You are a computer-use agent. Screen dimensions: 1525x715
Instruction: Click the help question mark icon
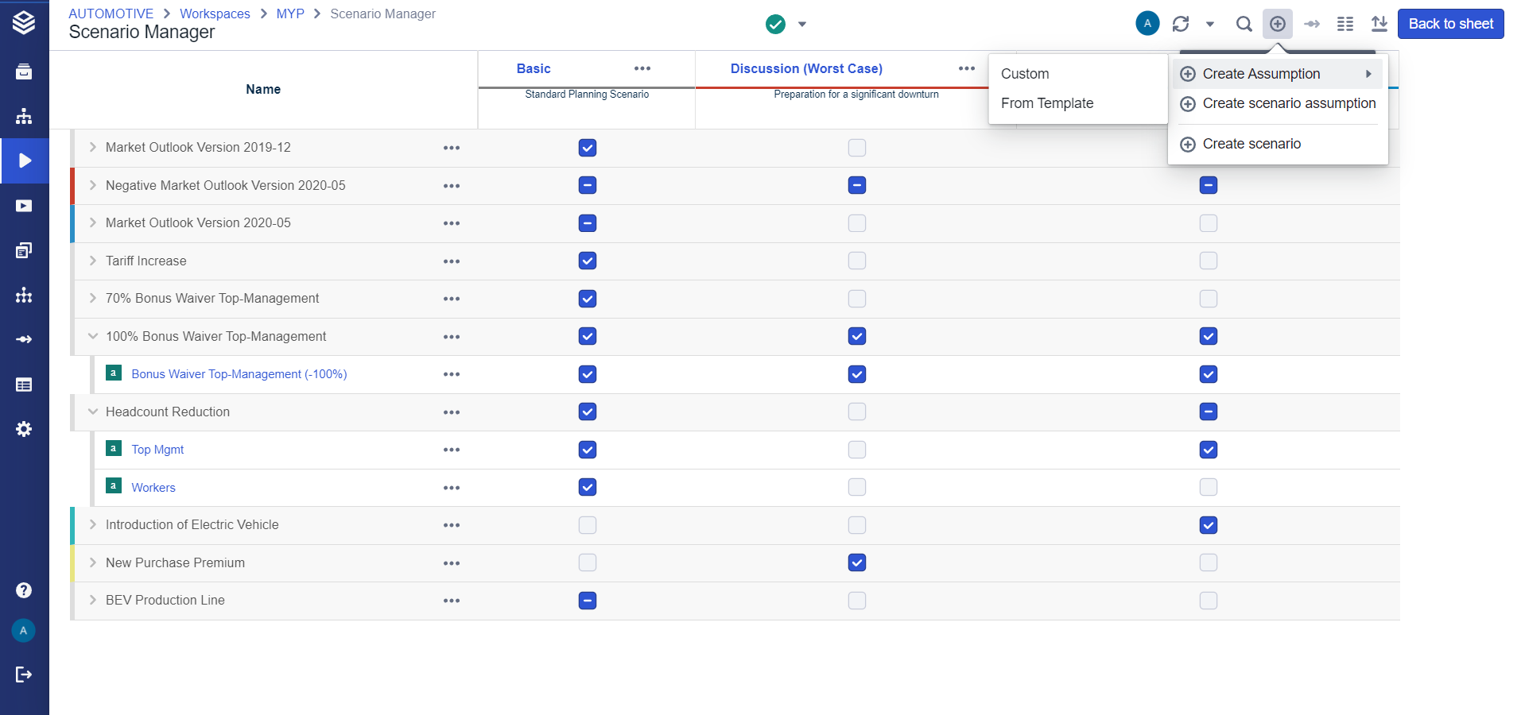[24, 590]
